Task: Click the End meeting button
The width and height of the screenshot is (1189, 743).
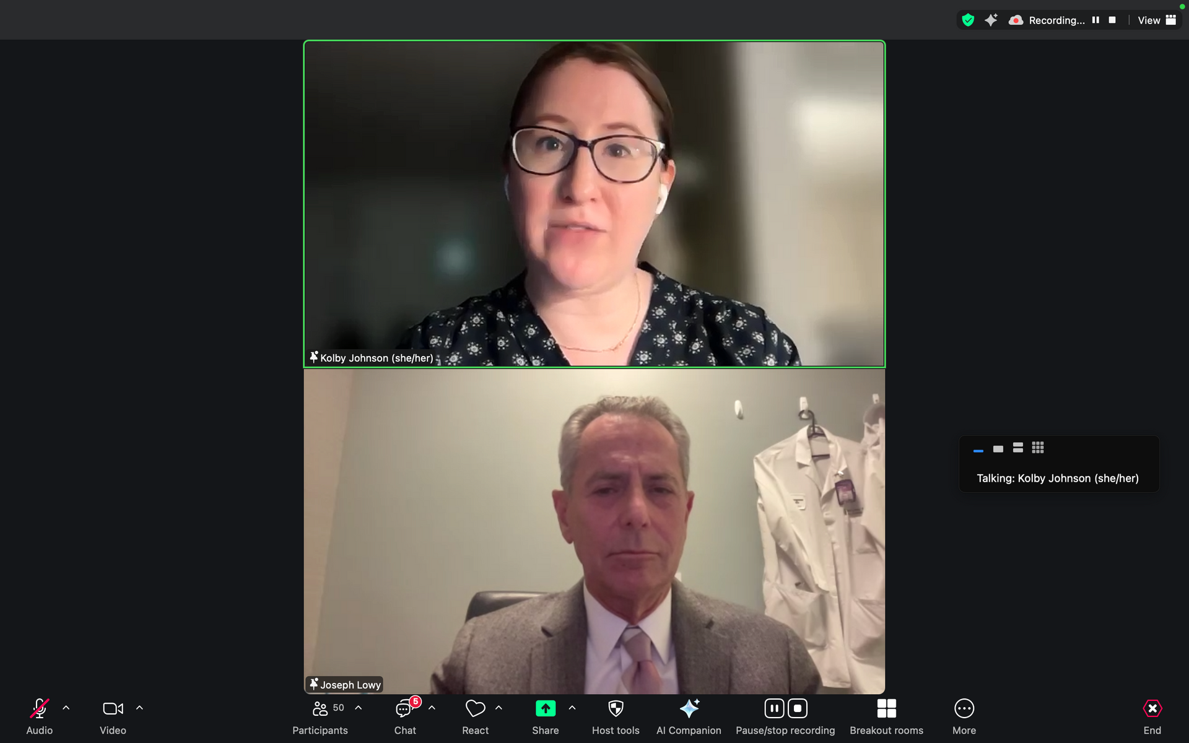Action: pyautogui.click(x=1152, y=709)
